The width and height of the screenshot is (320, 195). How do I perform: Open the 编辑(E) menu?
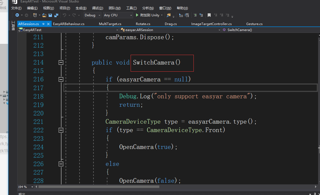[x=32, y=8]
